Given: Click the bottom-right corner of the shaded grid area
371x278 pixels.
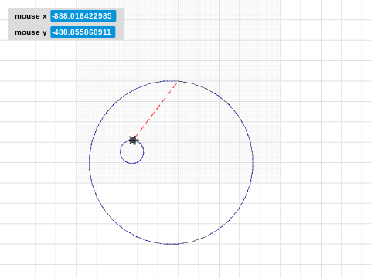Looking at the screenshot, I should (x=281, y=183).
